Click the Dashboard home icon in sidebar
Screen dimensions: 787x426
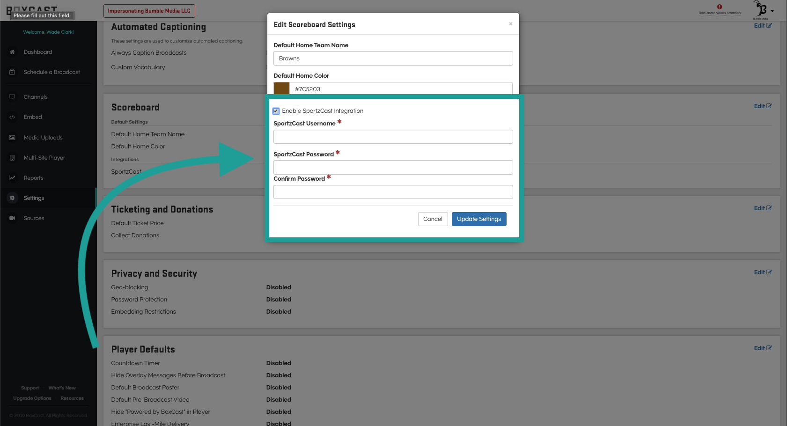click(12, 52)
